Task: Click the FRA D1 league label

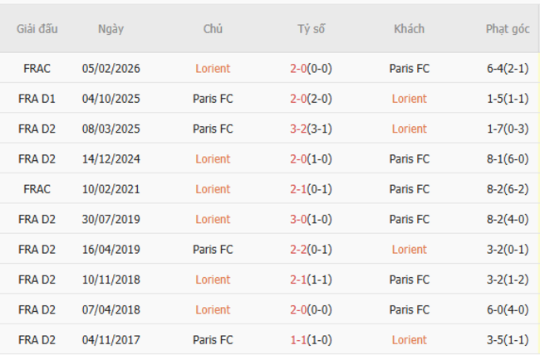Action: coord(37,99)
